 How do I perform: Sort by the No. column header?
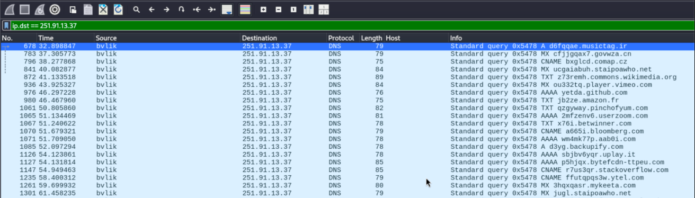18,38
